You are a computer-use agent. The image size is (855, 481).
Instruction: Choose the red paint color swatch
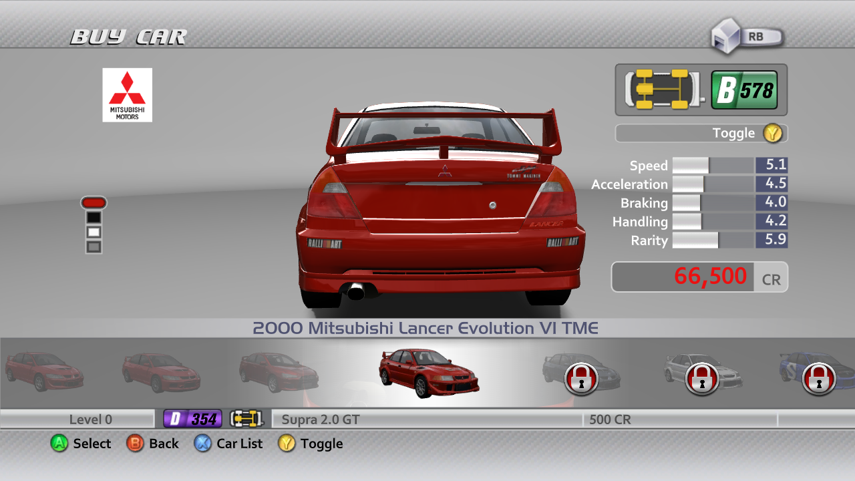point(94,202)
